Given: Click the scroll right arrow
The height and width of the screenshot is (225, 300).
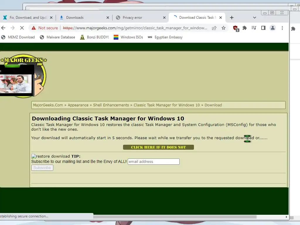Looking at the screenshot, I should [x=286, y=217].
